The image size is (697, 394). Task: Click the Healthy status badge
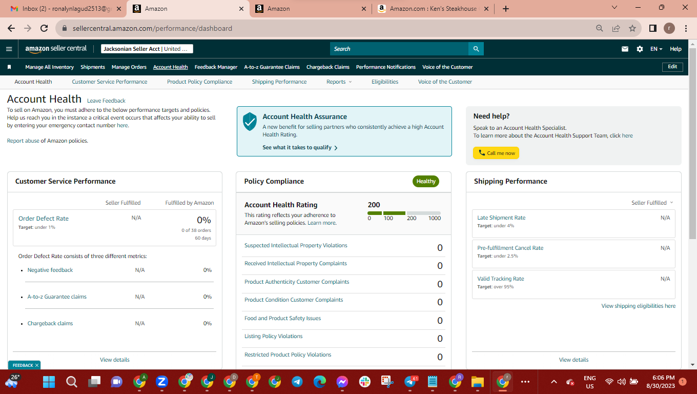pyautogui.click(x=425, y=181)
